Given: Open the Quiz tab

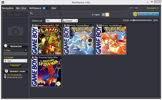Looking at the screenshot, I should coord(54,8).
